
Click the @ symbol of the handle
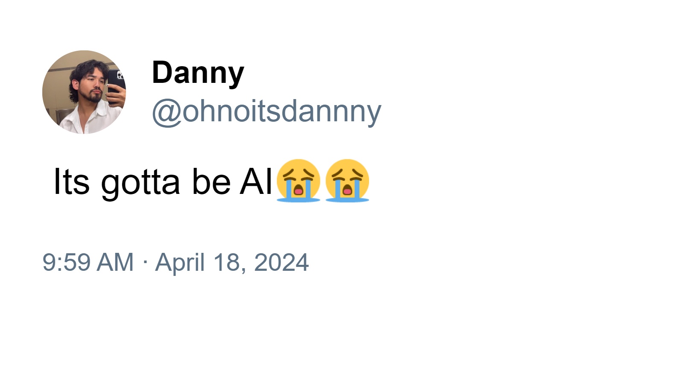click(x=167, y=112)
